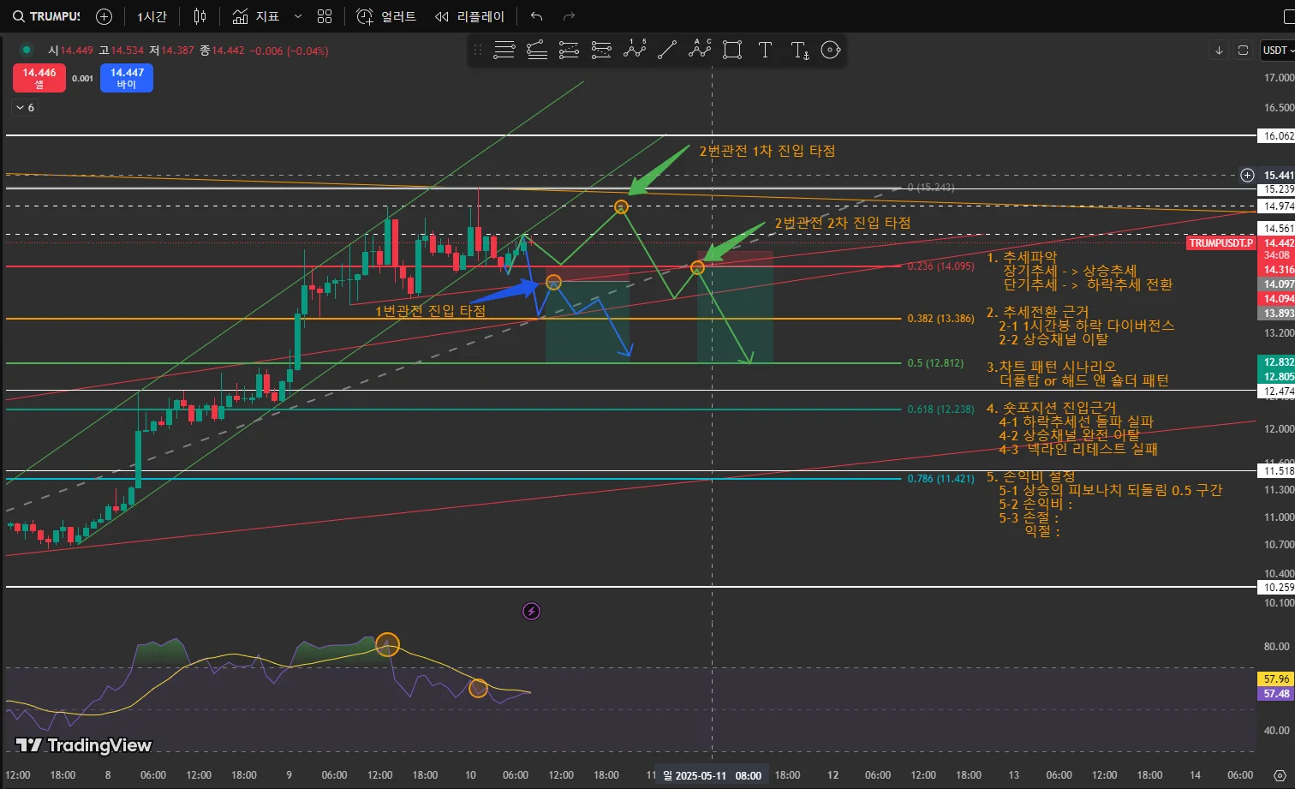This screenshot has height=789, width=1295.
Task: Redo the chart action
Action: coord(570,16)
